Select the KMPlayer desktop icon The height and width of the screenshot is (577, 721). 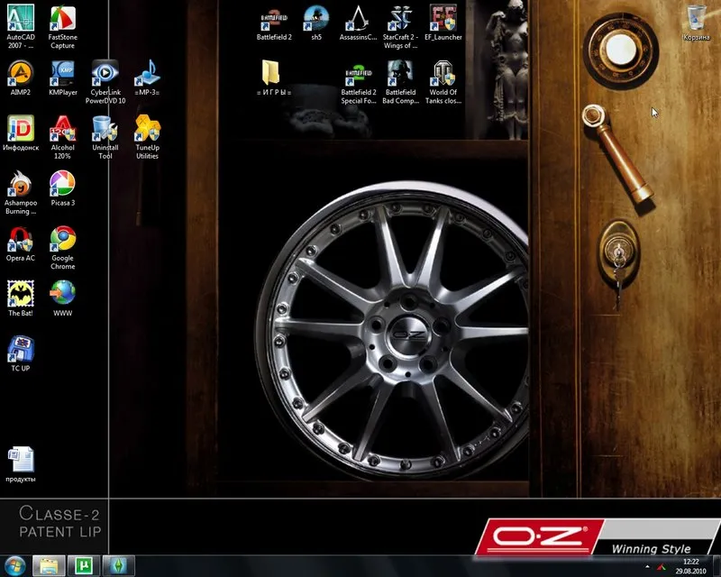(x=63, y=78)
